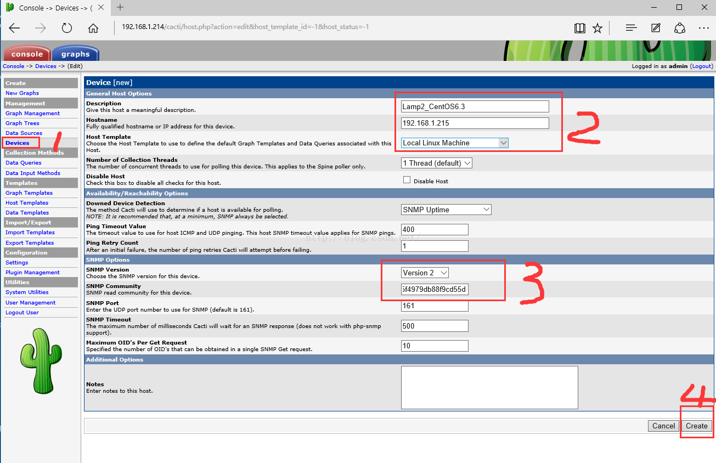Click the green cactus logo in sidebar
This screenshot has height=463, width=716.
coord(42,360)
